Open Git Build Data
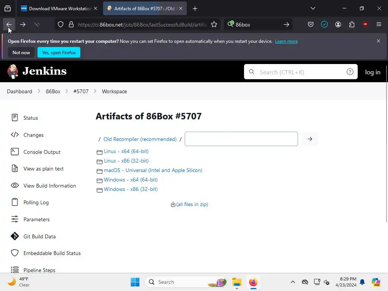388x291 pixels. [x=39, y=236]
